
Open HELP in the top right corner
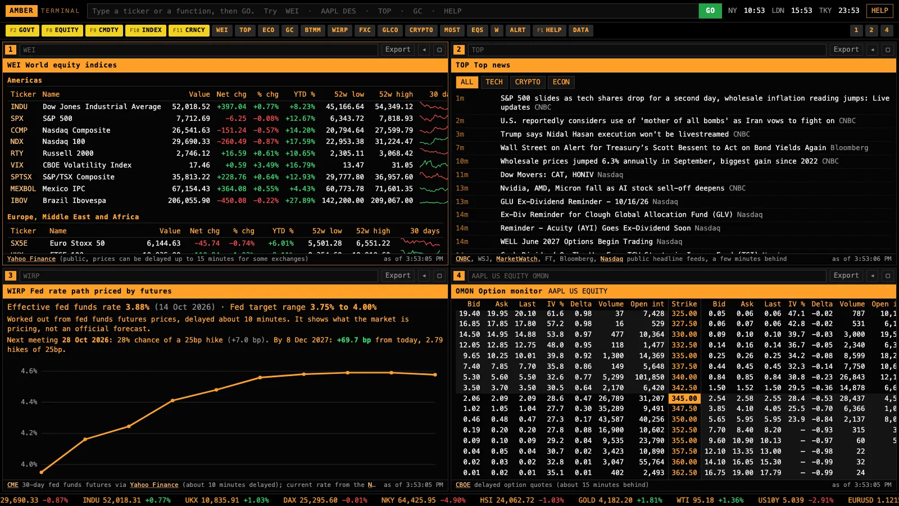pyautogui.click(x=880, y=11)
